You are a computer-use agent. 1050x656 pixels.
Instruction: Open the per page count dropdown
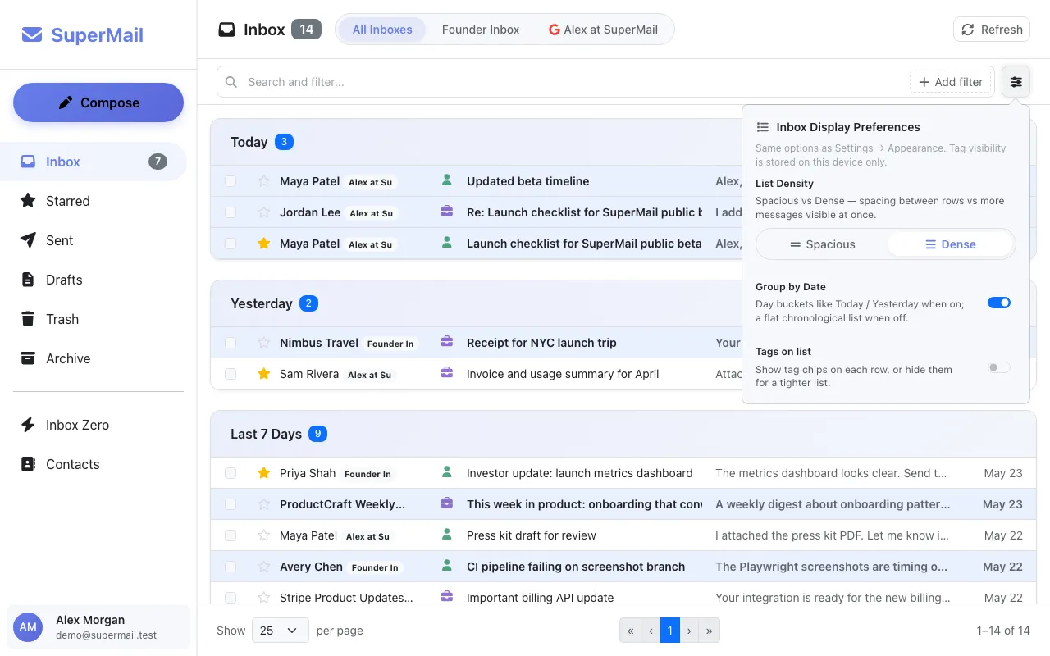click(x=280, y=631)
